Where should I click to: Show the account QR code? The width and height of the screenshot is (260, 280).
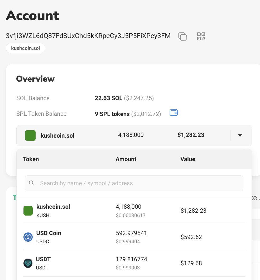201,36
